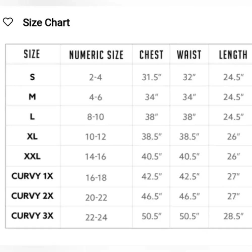Choose the XL size row label

click(x=32, y=136)
